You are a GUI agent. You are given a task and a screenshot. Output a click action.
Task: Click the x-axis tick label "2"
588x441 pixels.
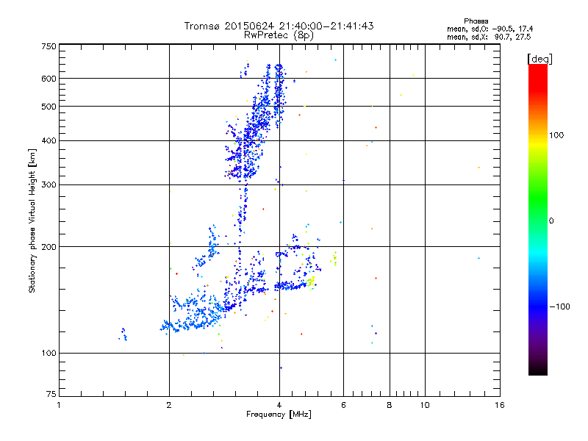pos(169,405)
